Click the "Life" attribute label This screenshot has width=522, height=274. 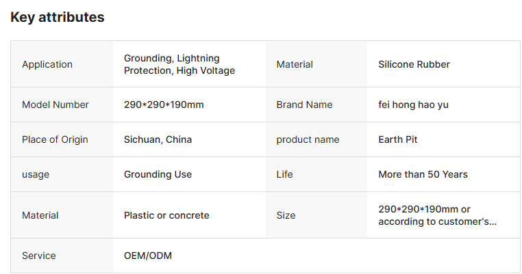284,174
